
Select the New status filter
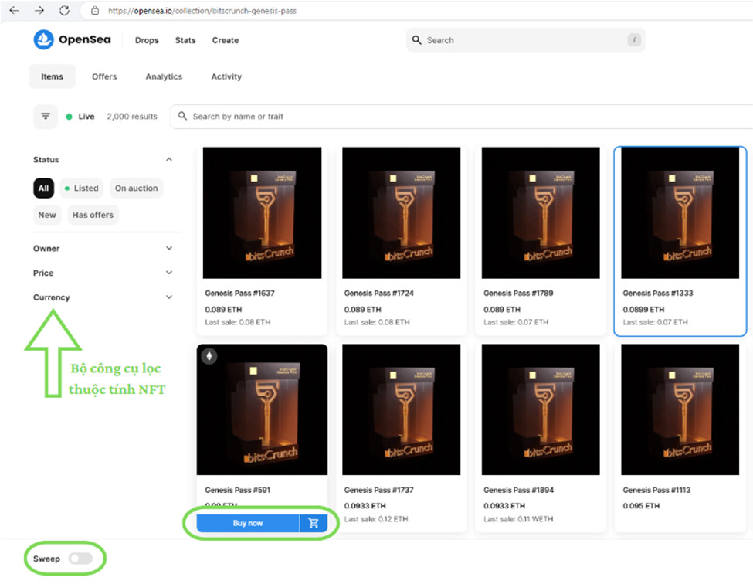47,215
